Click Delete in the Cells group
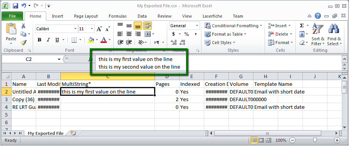349x146 pixels. [280, 34]
